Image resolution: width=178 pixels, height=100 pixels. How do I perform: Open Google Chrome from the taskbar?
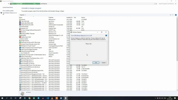(x=29, y=98)
